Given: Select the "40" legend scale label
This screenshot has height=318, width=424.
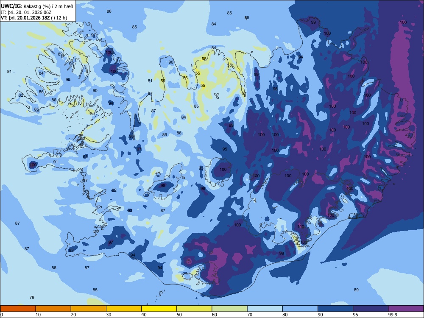Looking at the screenshot, I should (144, 315).
